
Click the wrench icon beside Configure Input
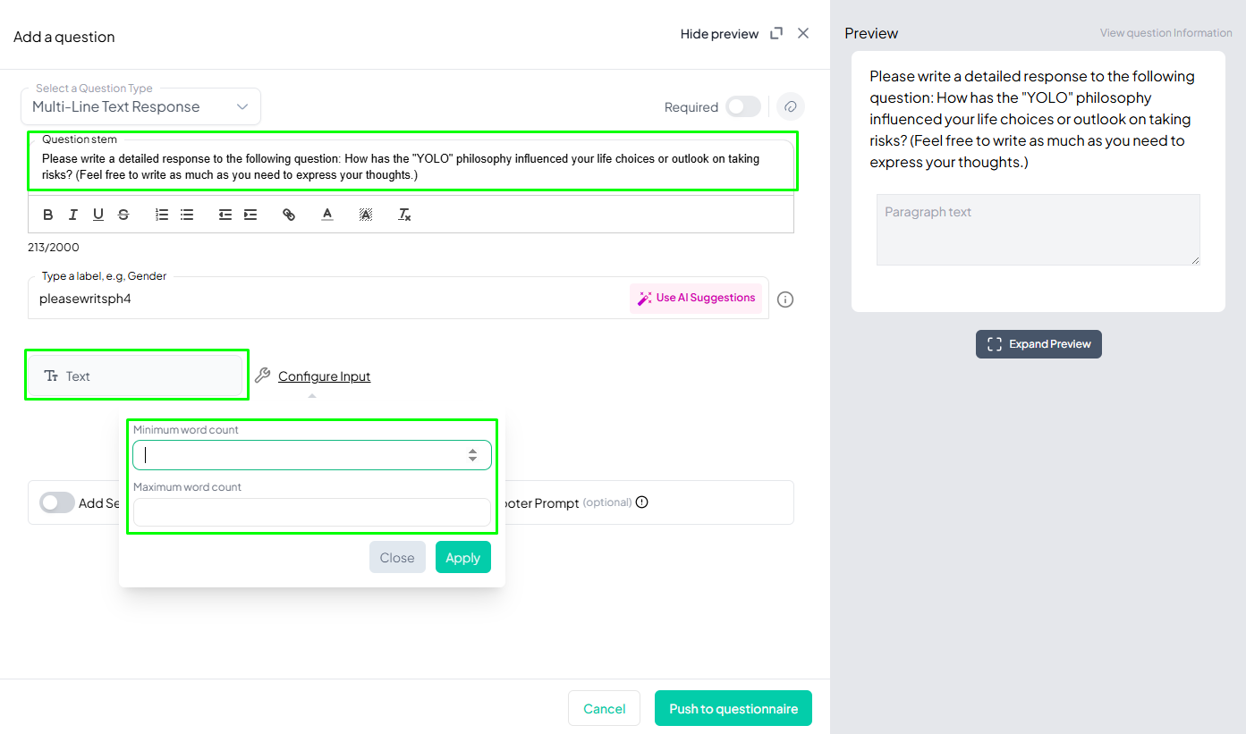click(262, 375)
